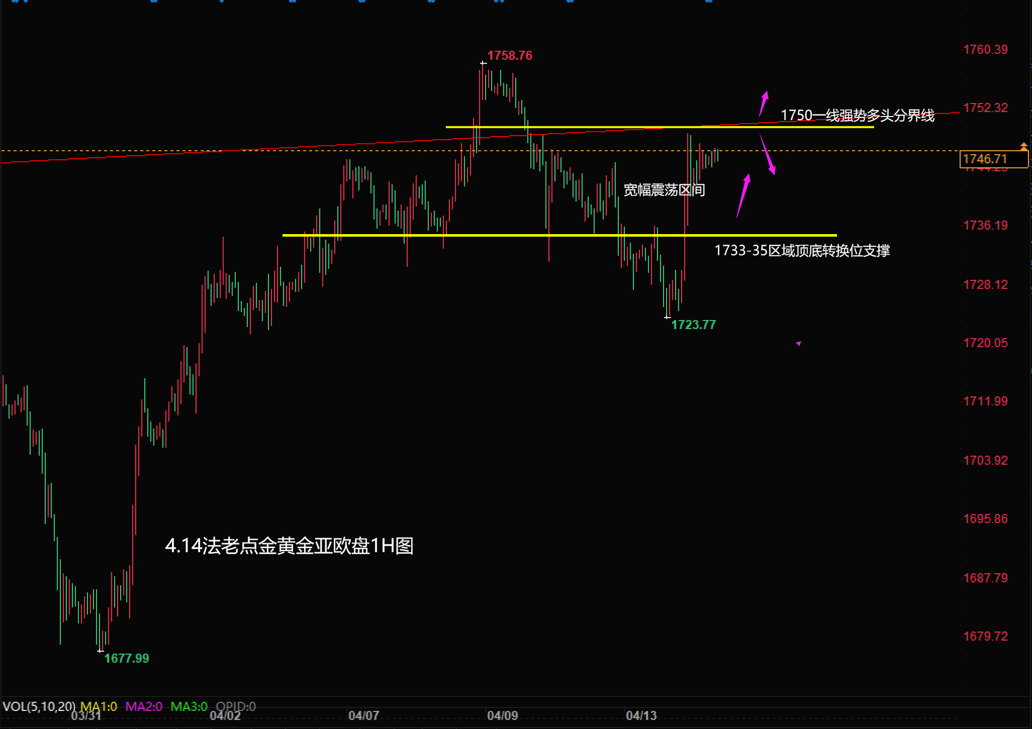Image resolution: width=1032 pixels, height=729 pixels.
Task: Click the 1758.76 high point marker label
Action: 509,56
